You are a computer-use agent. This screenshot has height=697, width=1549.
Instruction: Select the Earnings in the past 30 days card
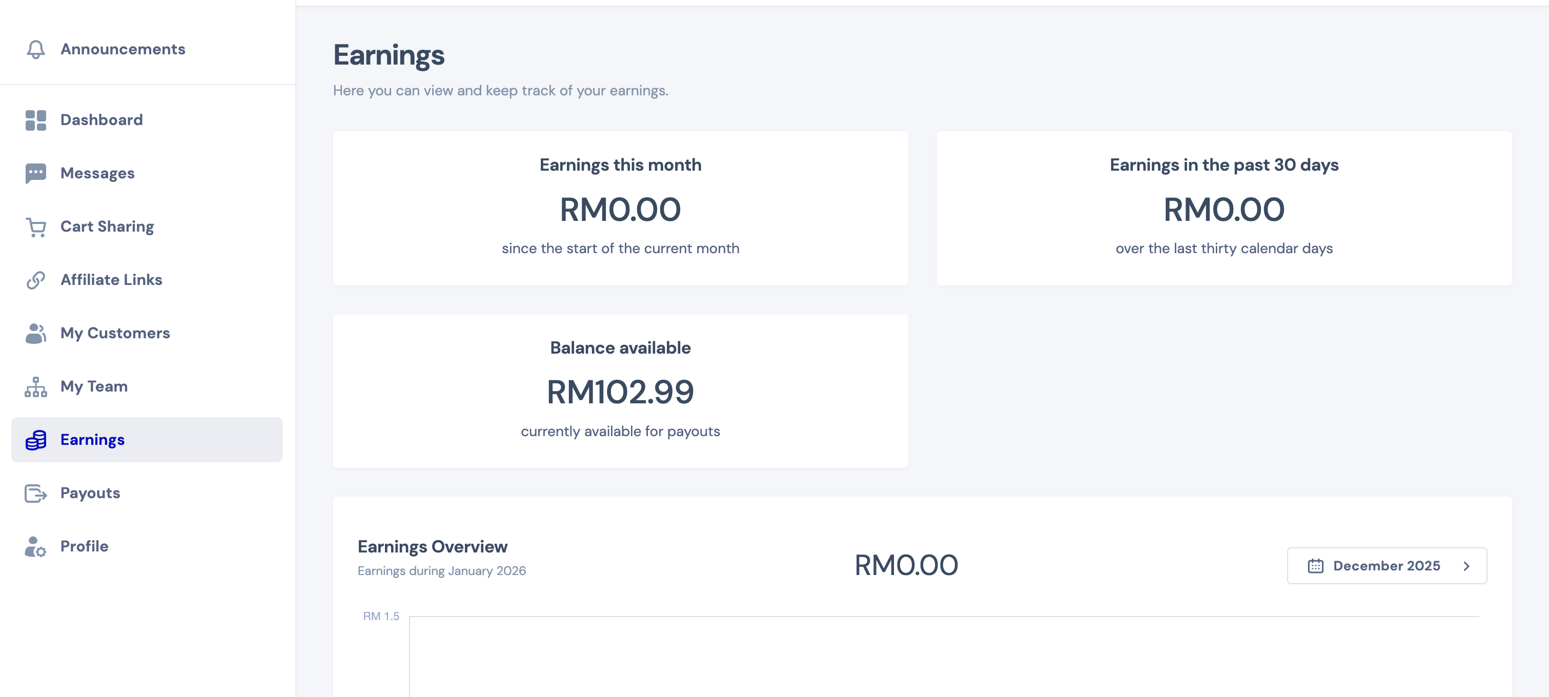pyautogui.click(x=1224, y=208)
